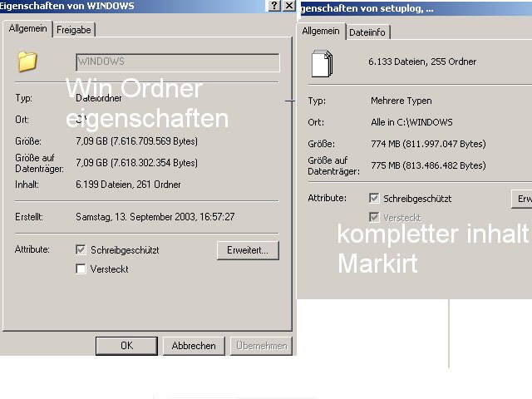Click the disk size 775 MB (813.486.482 Bytes)
This screenshot has width=532, height=399.
(x=428, y=165)
